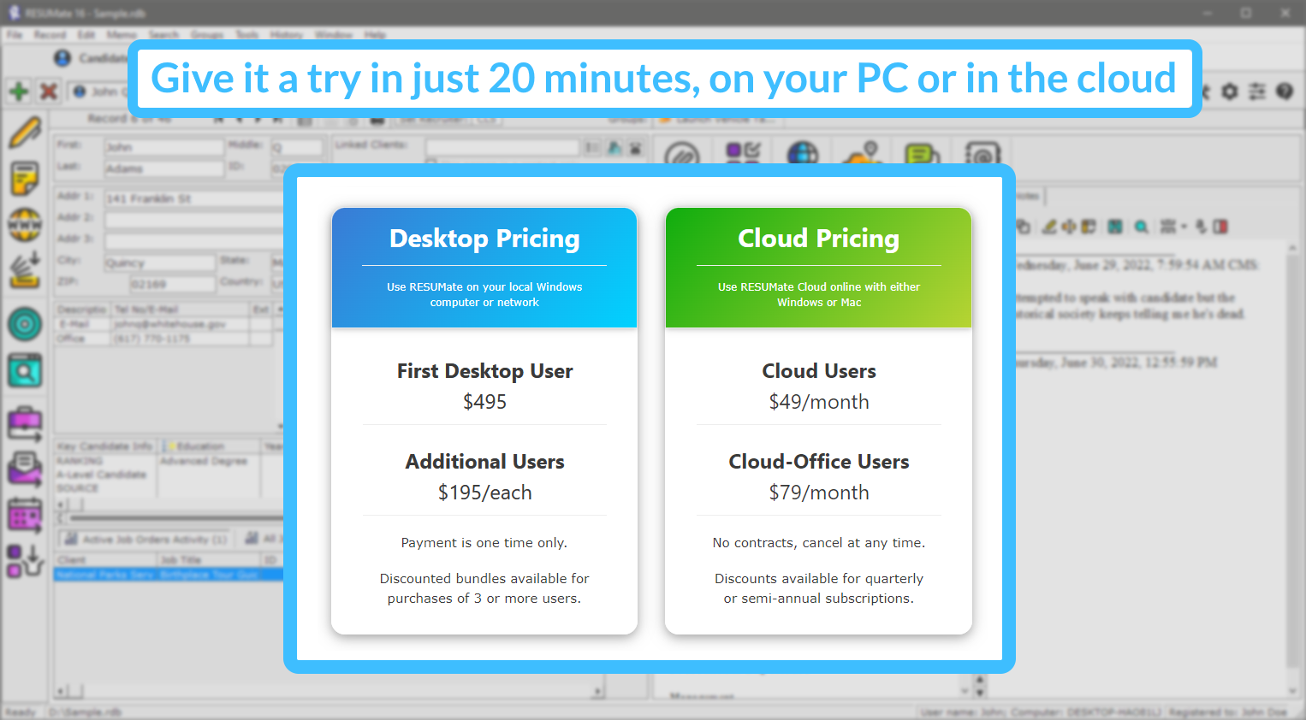Open the yellow sticky note icon in sidebar
The height and width of the screenshot is (720, 1306).
click(25, 179)
